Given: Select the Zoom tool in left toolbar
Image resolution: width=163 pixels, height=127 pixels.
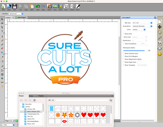Looking at the screenshot, I should pyautogui.click(x=2, y=78).
